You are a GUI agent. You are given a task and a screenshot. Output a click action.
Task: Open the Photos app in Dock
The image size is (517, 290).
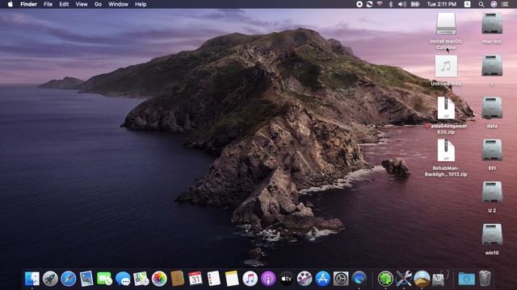[x=159, y=279]
